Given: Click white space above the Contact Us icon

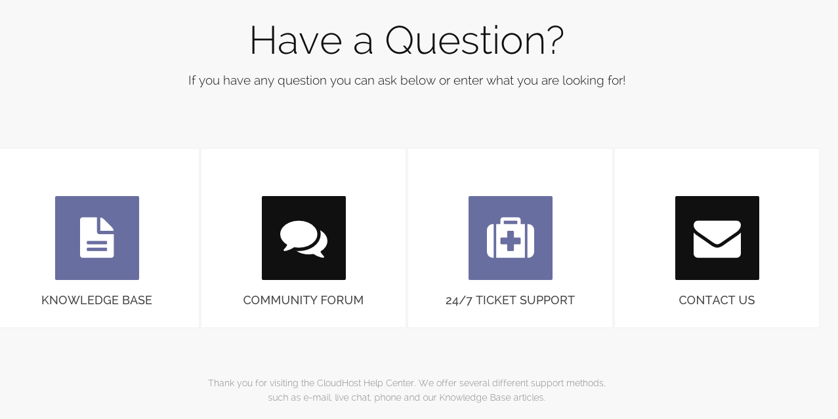Looking at the screenshot, I should 717,172.
